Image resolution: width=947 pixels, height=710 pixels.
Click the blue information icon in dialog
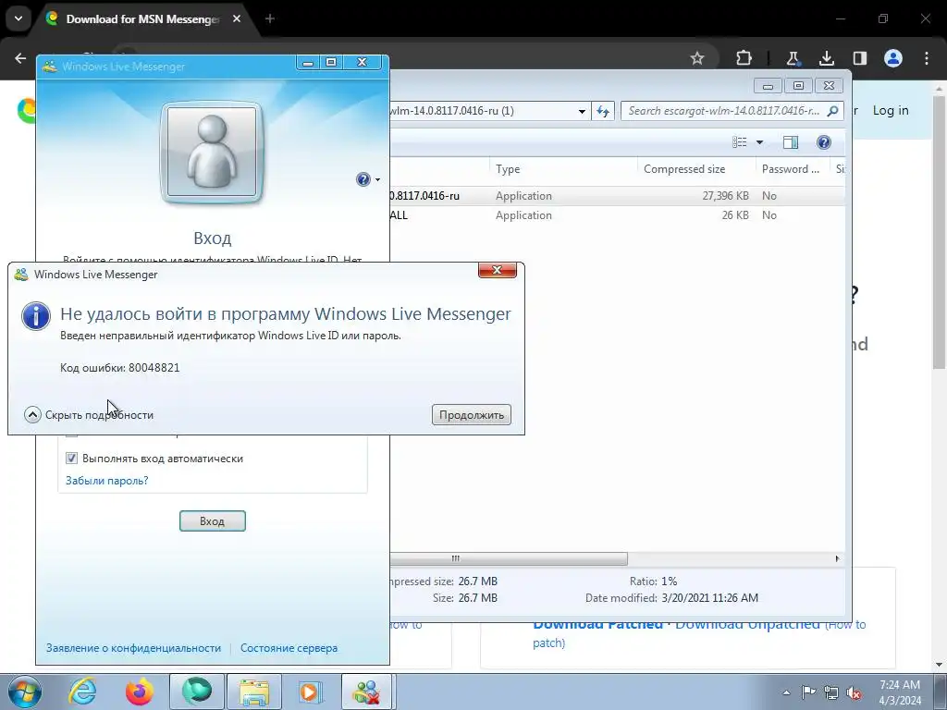[36, 316]
